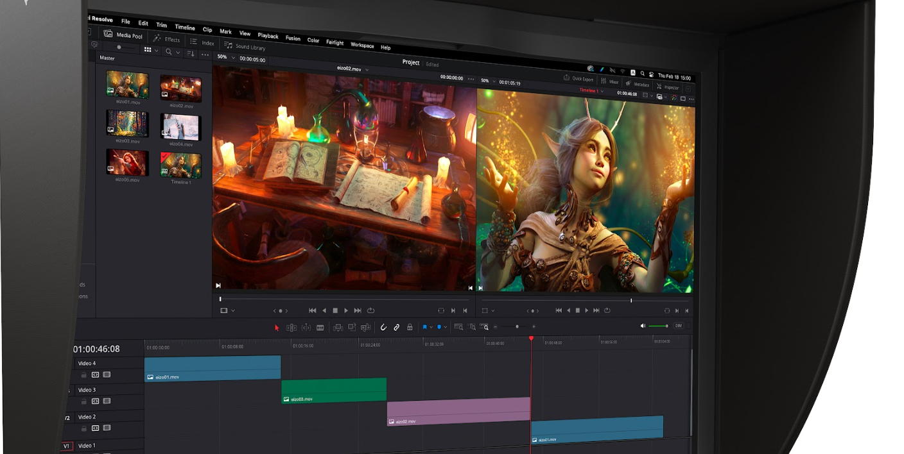Image resolution: width=904 pixels, height=454 pixels.
Task: Enable Snapping with the magnet icon
Action: [x=383, y=327]
